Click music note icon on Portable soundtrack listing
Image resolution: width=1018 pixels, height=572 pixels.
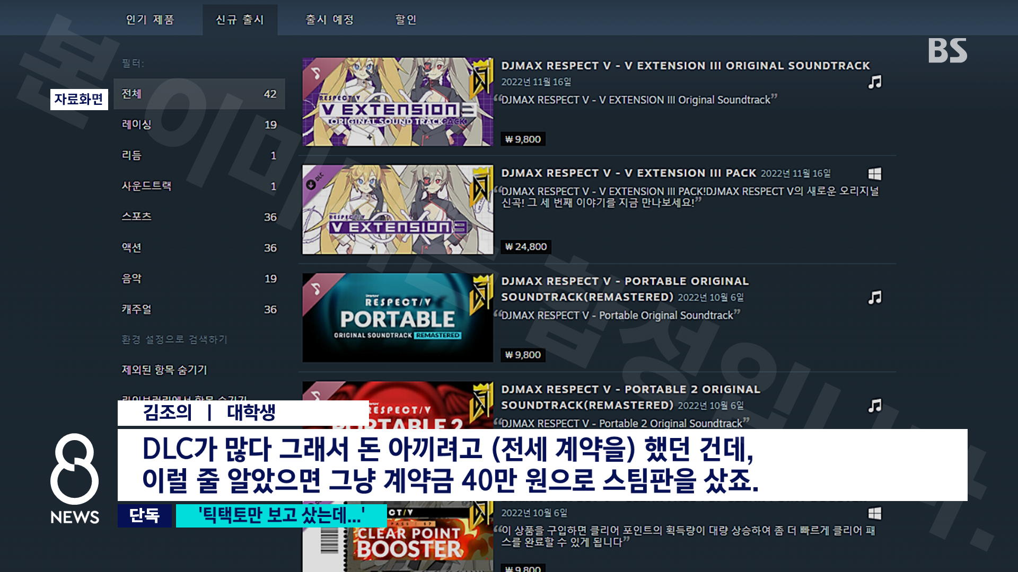[874, 298]
